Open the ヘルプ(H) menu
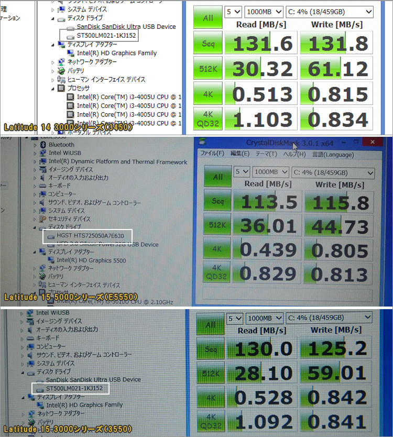The height and width of the screenshot is (437, 393). pyautogui.click(x=294, y=155)
